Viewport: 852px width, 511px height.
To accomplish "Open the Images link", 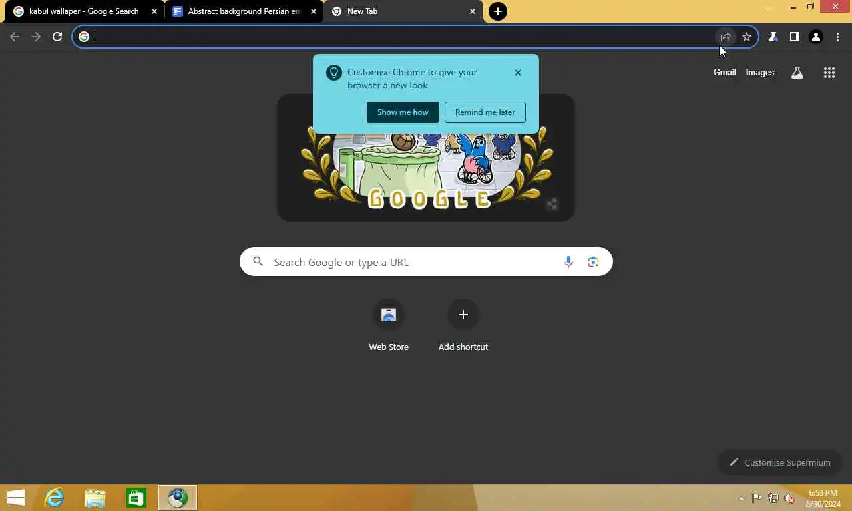I will pyautogui.click(x=759, y=72).
